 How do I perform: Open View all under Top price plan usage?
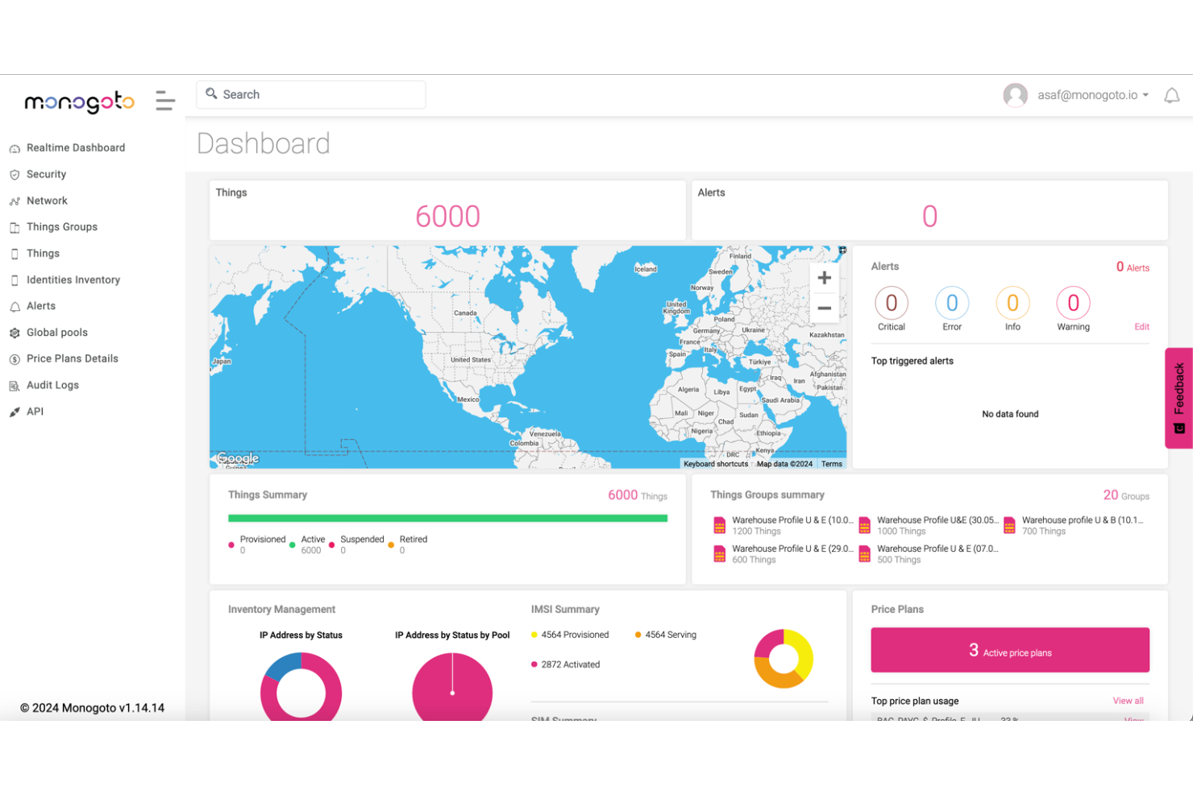[x=1128, y=701]
